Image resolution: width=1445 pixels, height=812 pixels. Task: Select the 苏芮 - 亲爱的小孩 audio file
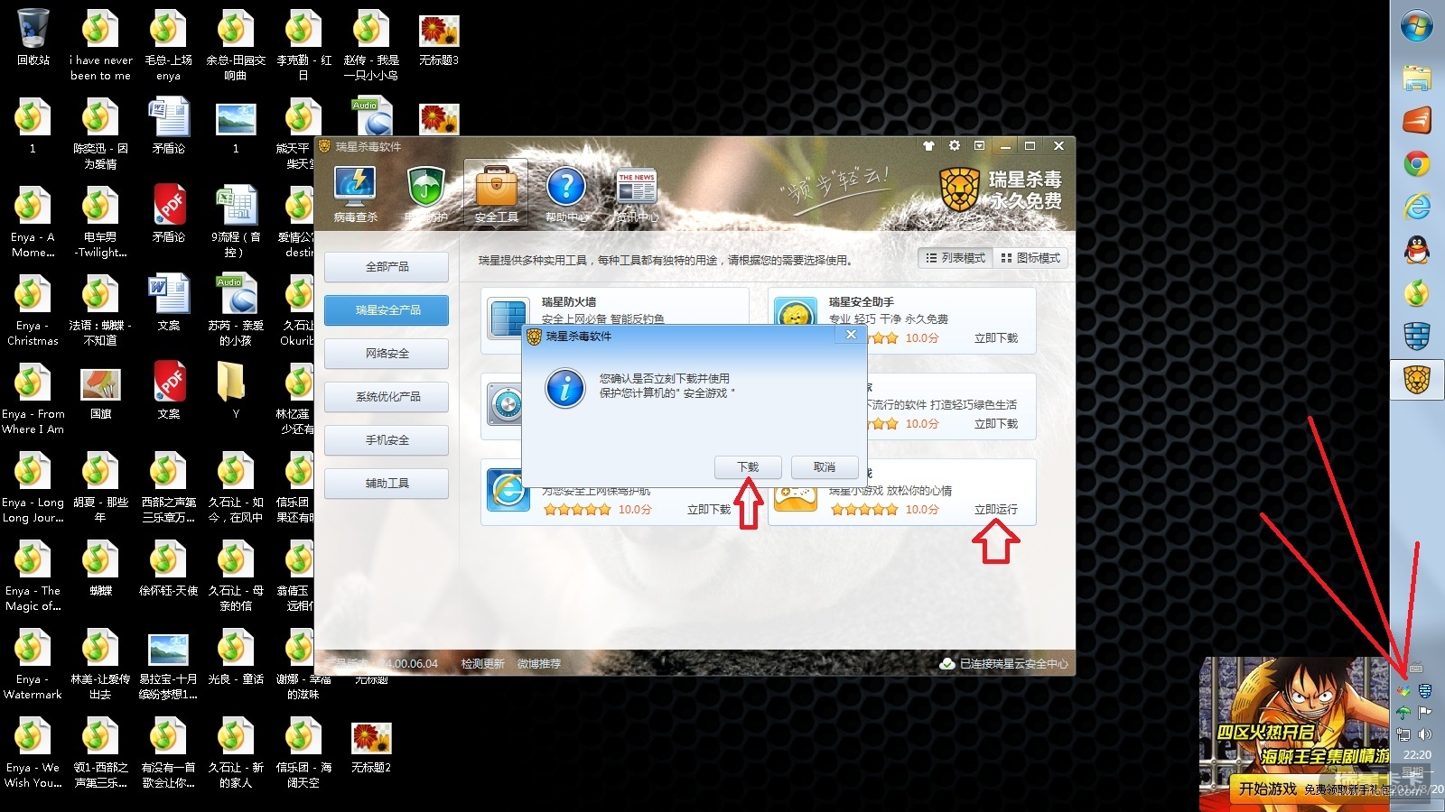pyautogui.click(x=236, y=310)
